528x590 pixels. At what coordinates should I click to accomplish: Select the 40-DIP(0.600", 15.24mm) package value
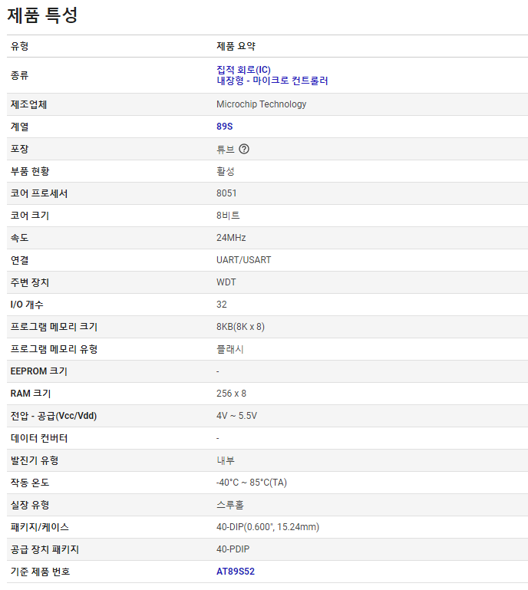(268, 527)
